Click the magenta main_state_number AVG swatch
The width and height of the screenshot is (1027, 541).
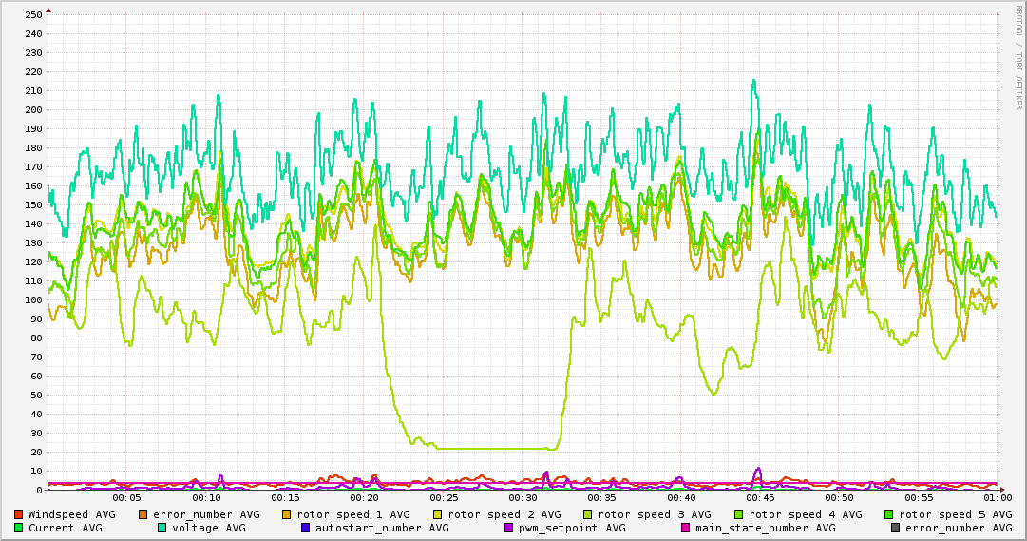pos(686,528)
